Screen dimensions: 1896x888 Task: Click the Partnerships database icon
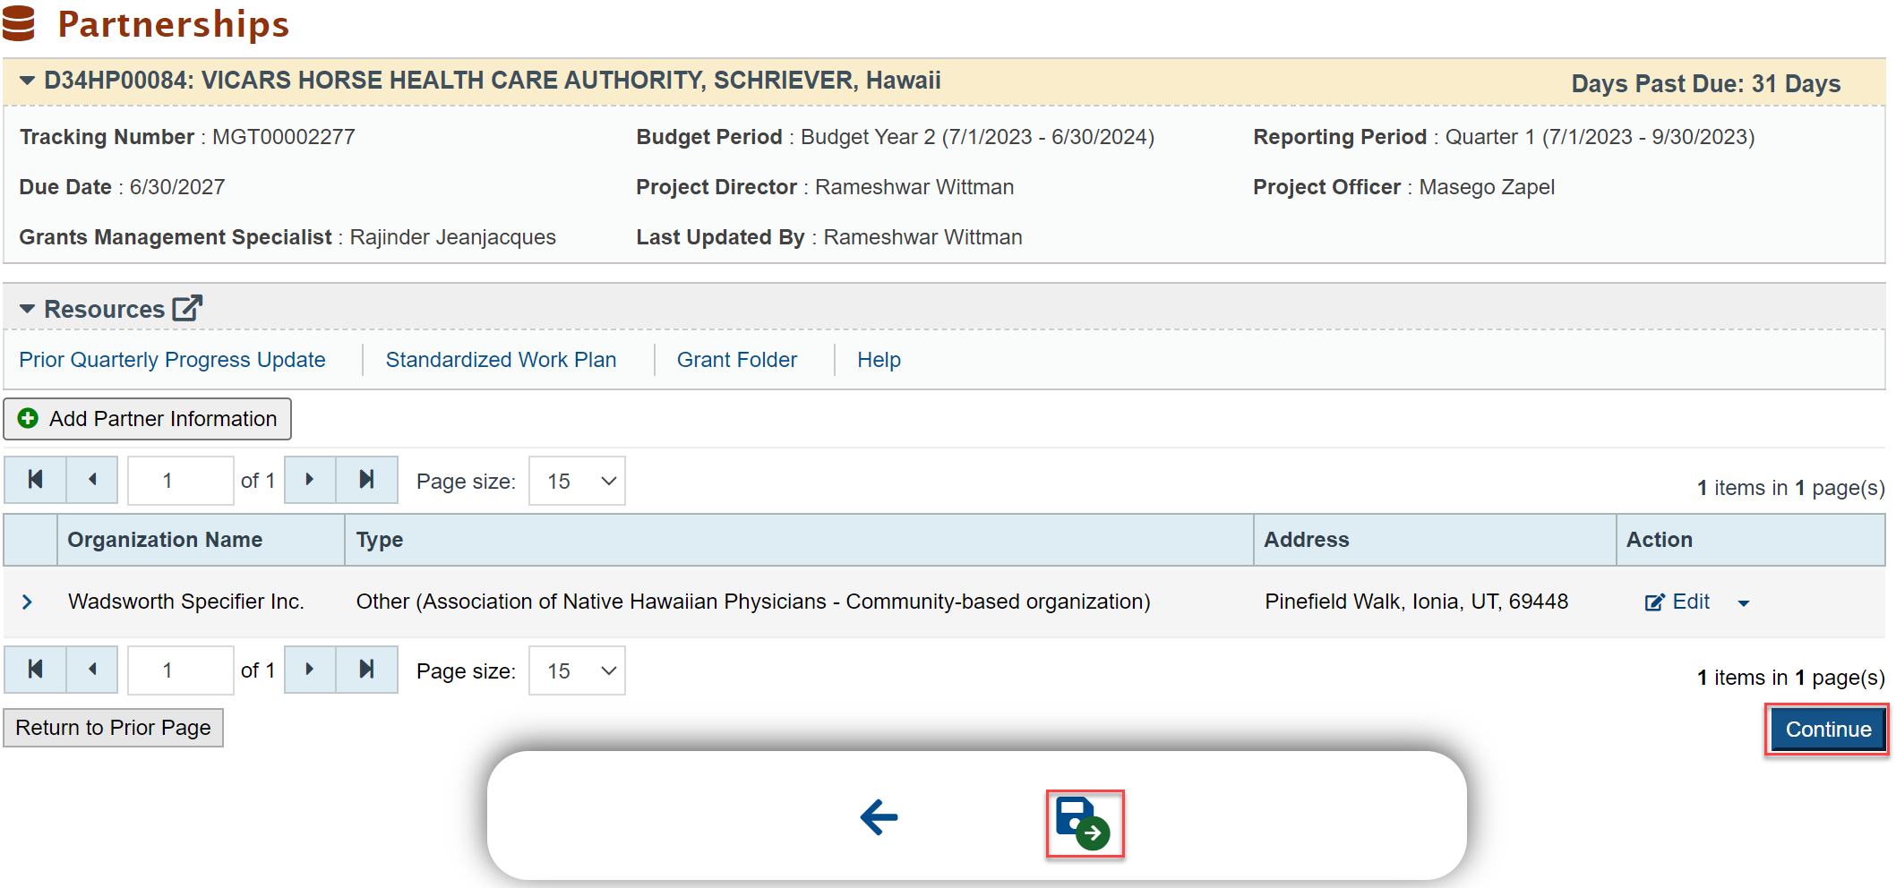19,23
